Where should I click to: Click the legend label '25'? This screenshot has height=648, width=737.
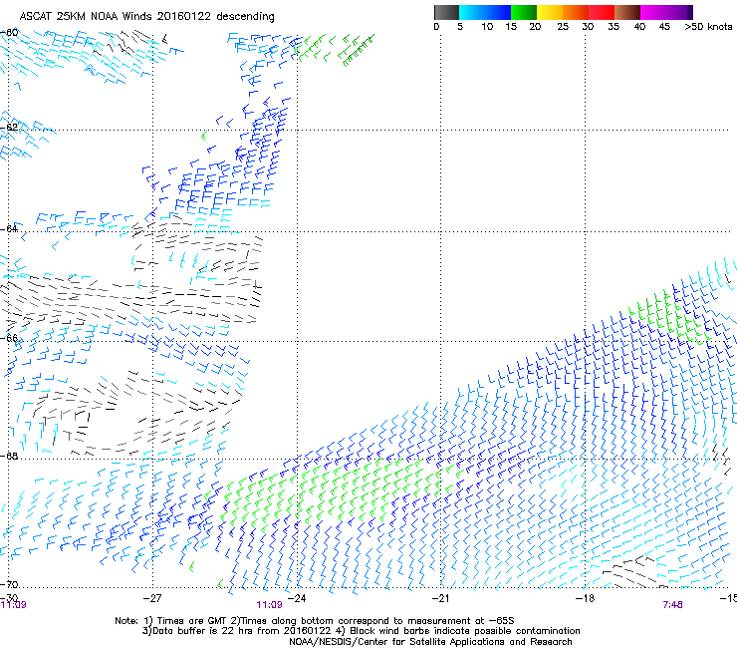click(563, 26)
